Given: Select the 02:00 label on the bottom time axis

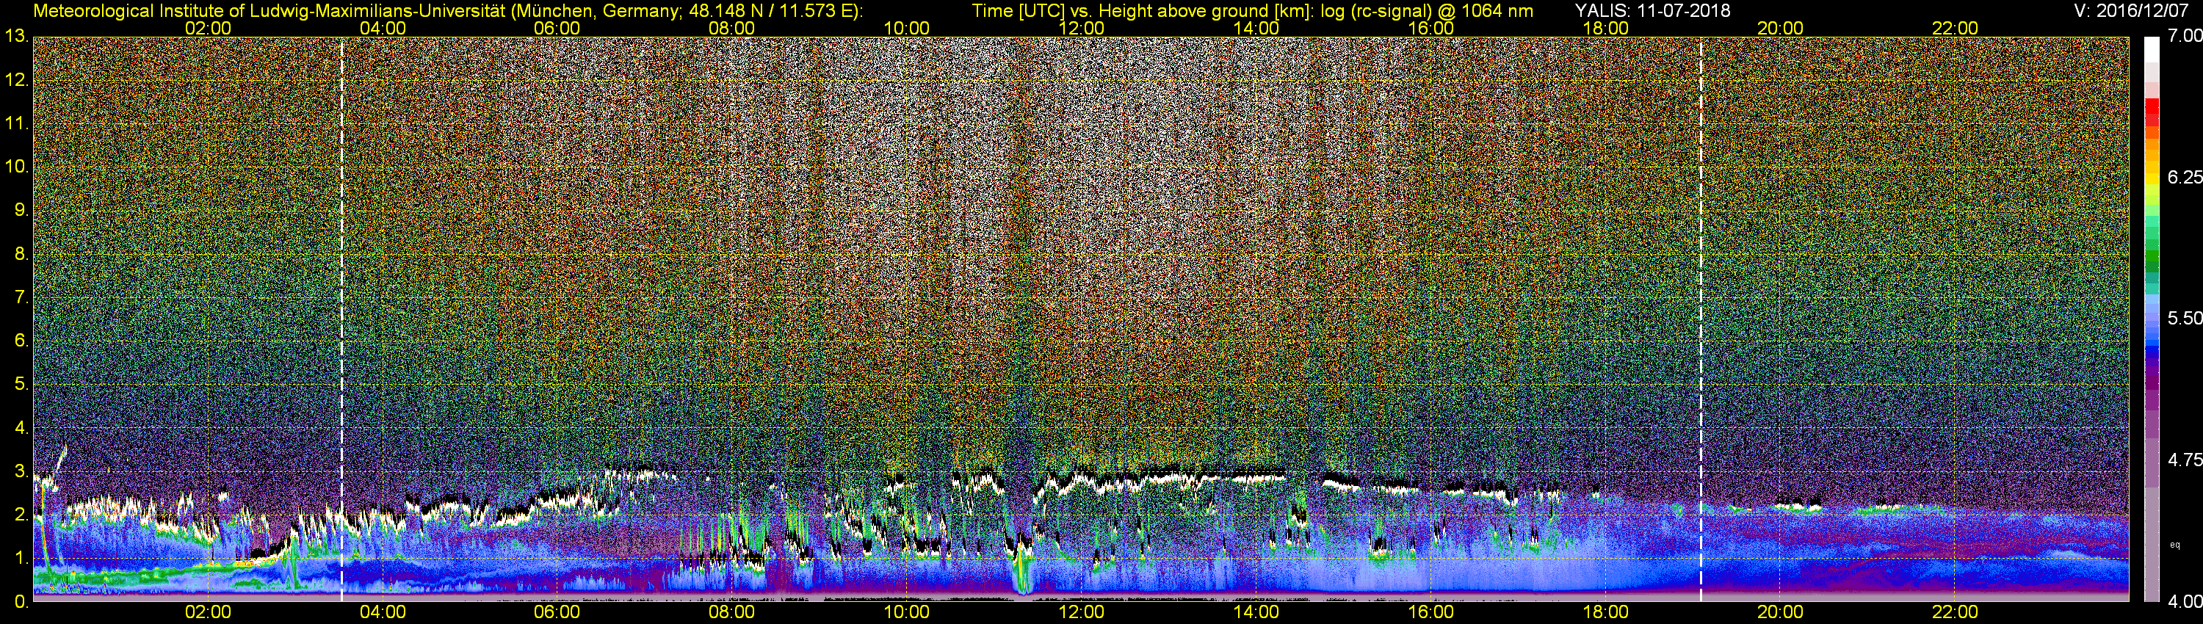Looking at the screenshot, I should (208, 613).
